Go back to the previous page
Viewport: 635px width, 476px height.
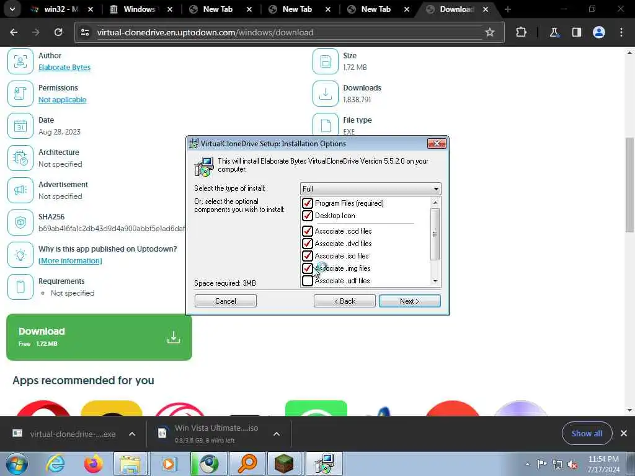[14, 32]
